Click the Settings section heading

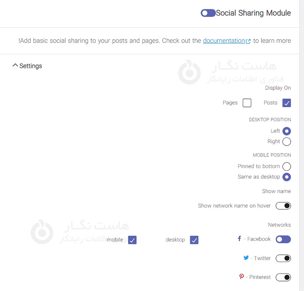tap(31, 66)
